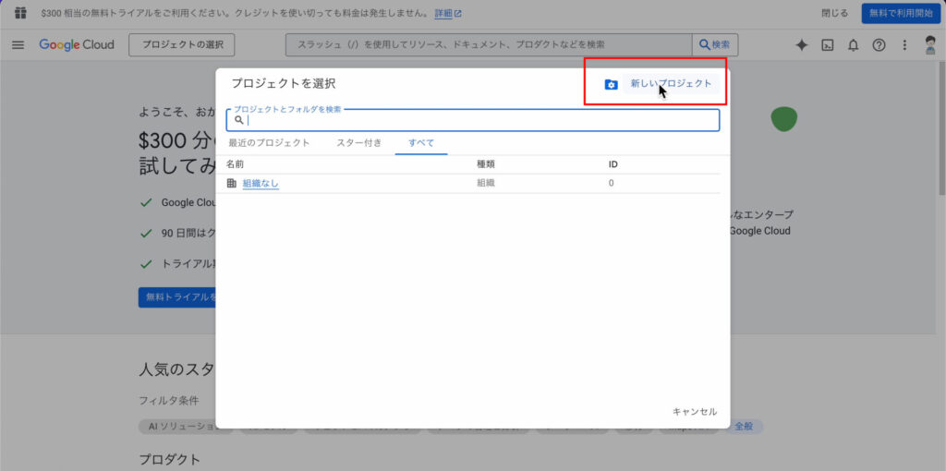
Task: Switch to スター付き tab
Action: tap(359, 143)
